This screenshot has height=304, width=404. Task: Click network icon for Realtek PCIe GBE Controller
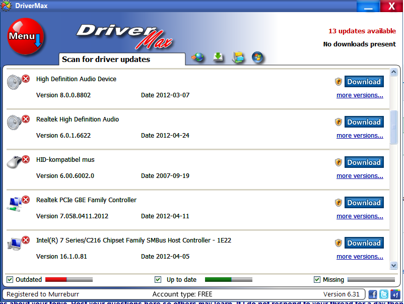pyautogui.click(x=14, y=204)
